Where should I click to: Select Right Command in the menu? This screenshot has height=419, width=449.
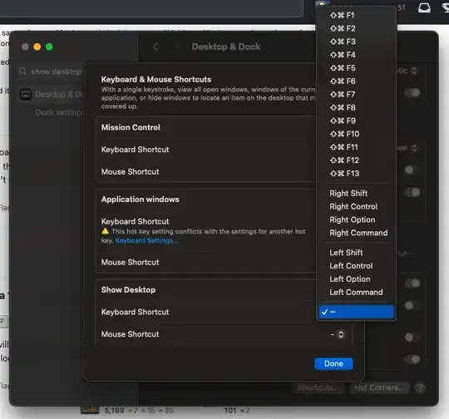[x=357, y=233]
